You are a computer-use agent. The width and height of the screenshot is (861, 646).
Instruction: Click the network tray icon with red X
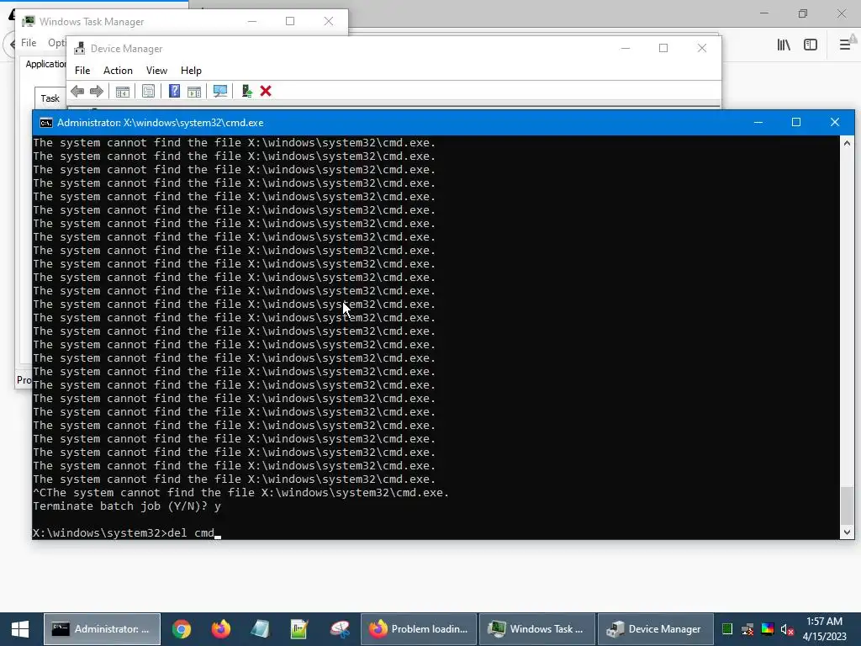(747, 629)
